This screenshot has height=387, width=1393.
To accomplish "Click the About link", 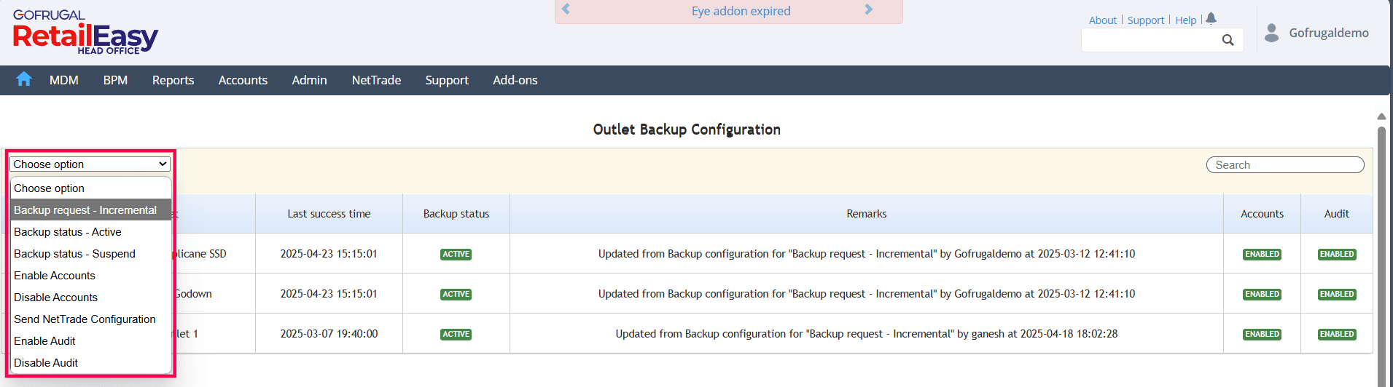I will click(x=1102, y=20).
